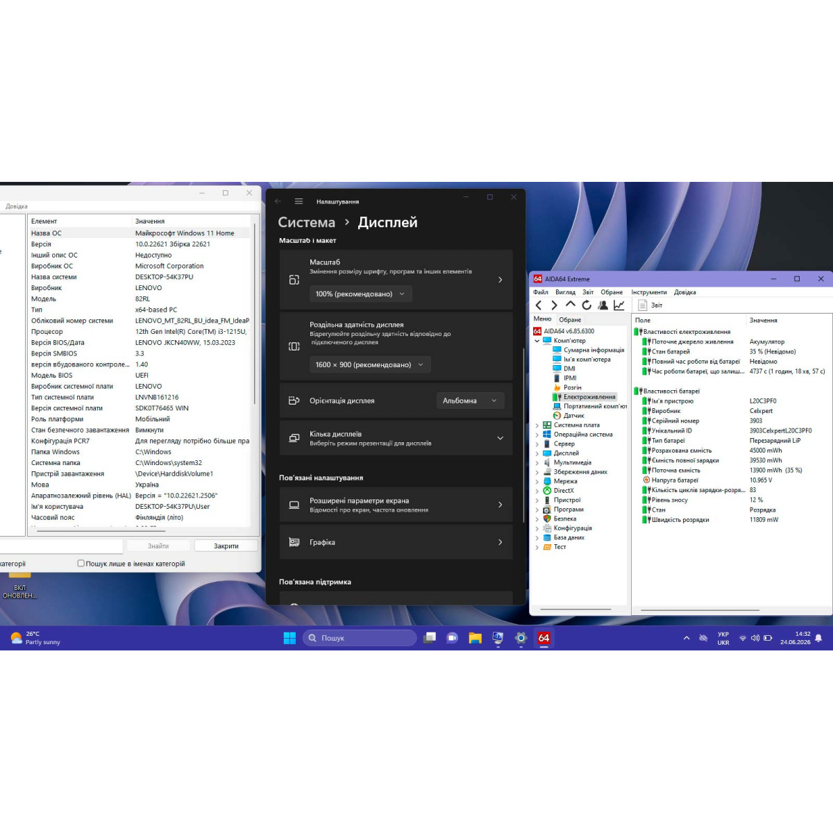This screenshot has width=833, height=833.
Task: Click Система breadcrumb link
Action: (307, 222)
